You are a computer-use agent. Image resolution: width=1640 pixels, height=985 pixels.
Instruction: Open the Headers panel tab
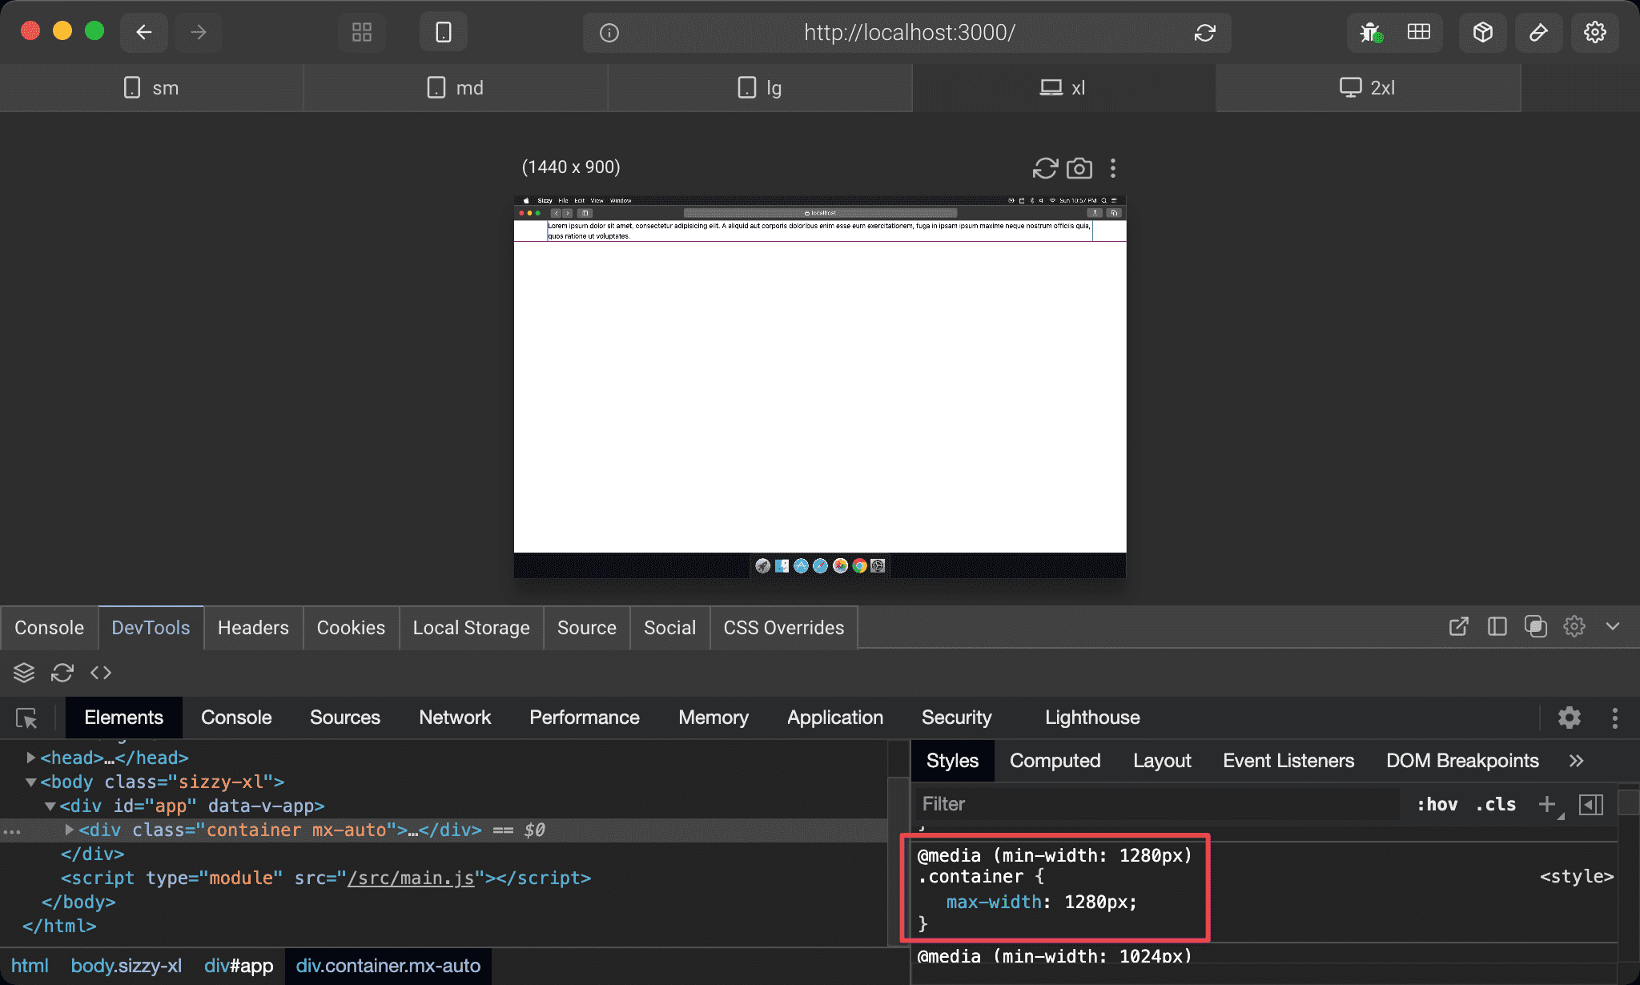pyautogui.click(x=253, y=627)
